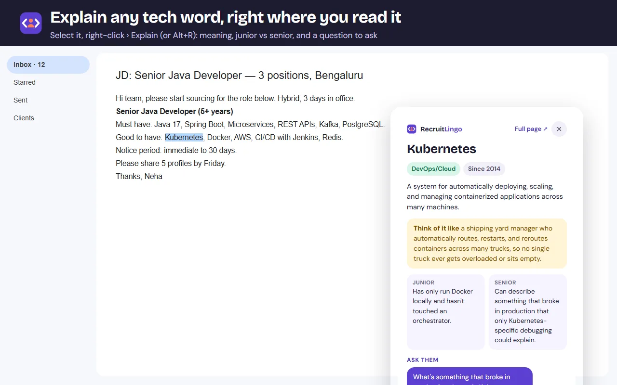
Task: Click the purple Ask Them question bubble
Action: tap(469, 376)
